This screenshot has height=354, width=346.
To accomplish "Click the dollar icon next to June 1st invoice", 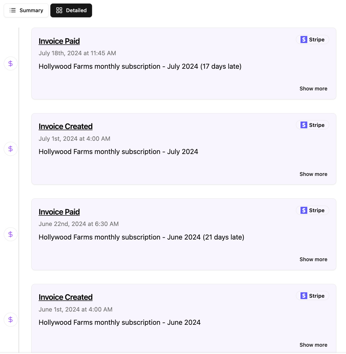I will 10,319.
